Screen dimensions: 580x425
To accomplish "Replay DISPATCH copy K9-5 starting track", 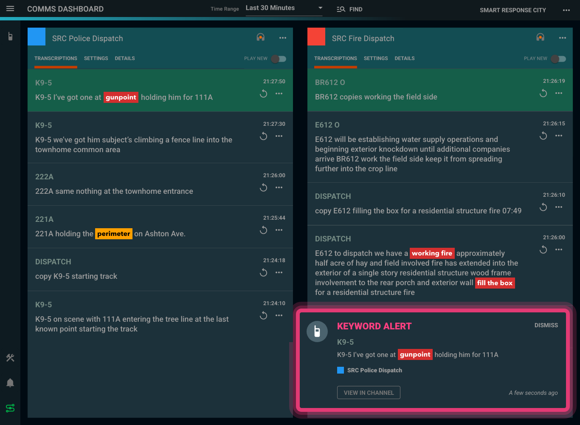I will 264,272.
